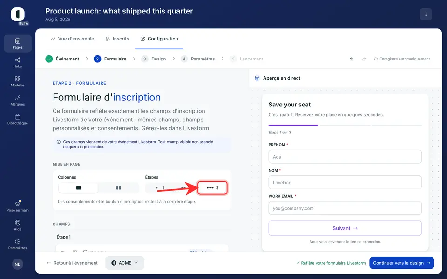
Task: Open the three-dot options menu
Action: (426, 14)
